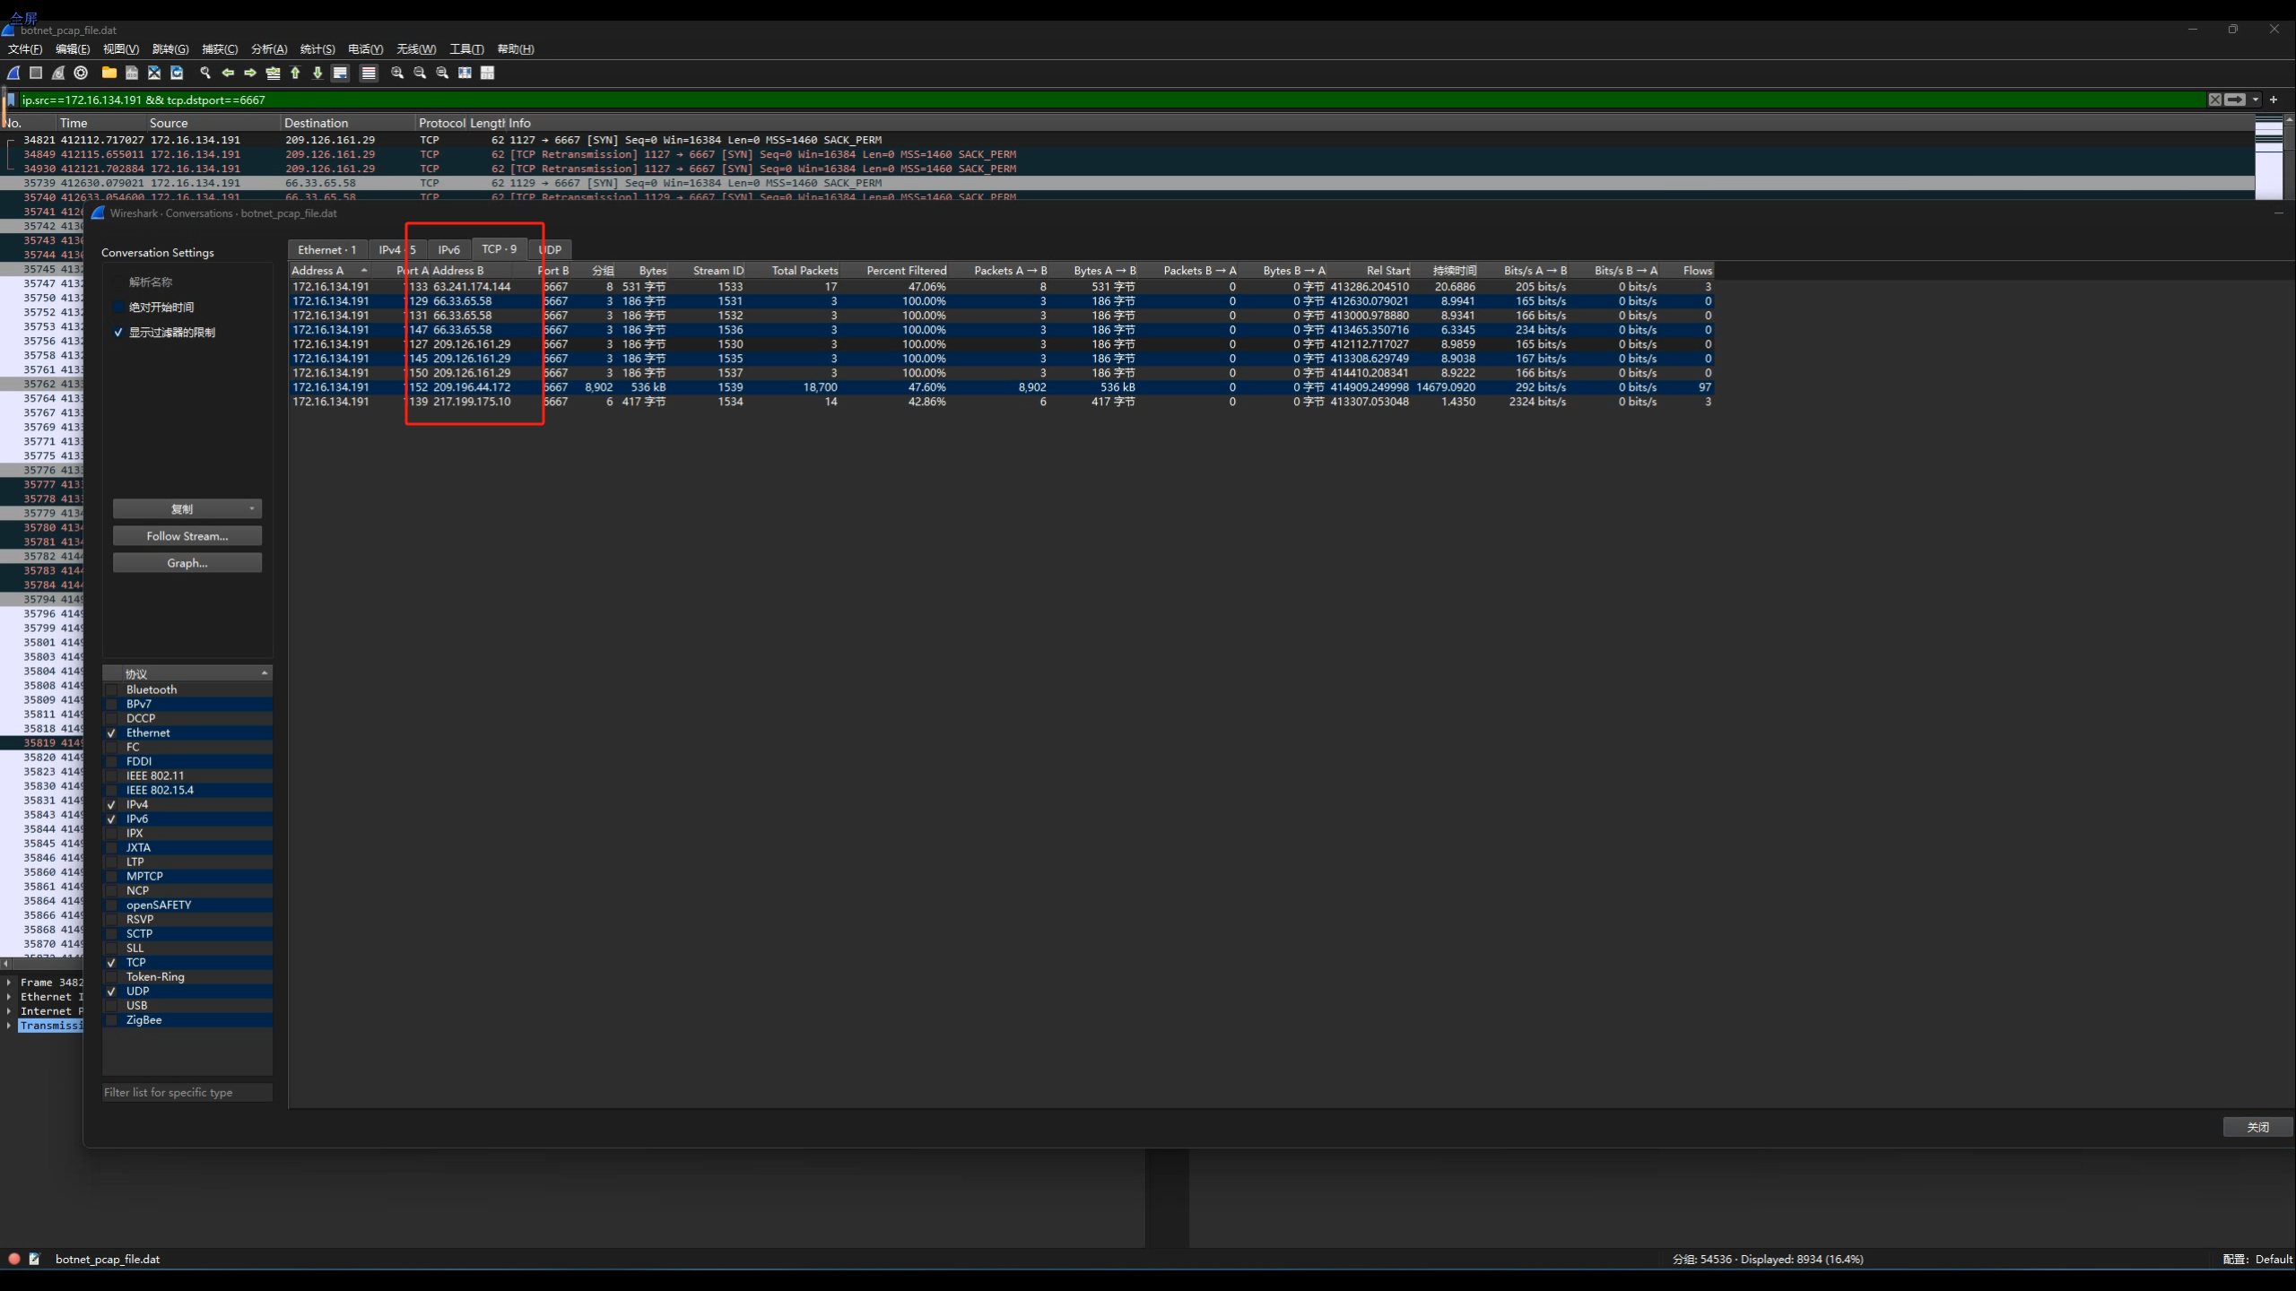Uncheck 显示过滤器的限制 option
The width and height of the screenshot is (2296, 1291).
pyautogui.click(x=117, y=333)
